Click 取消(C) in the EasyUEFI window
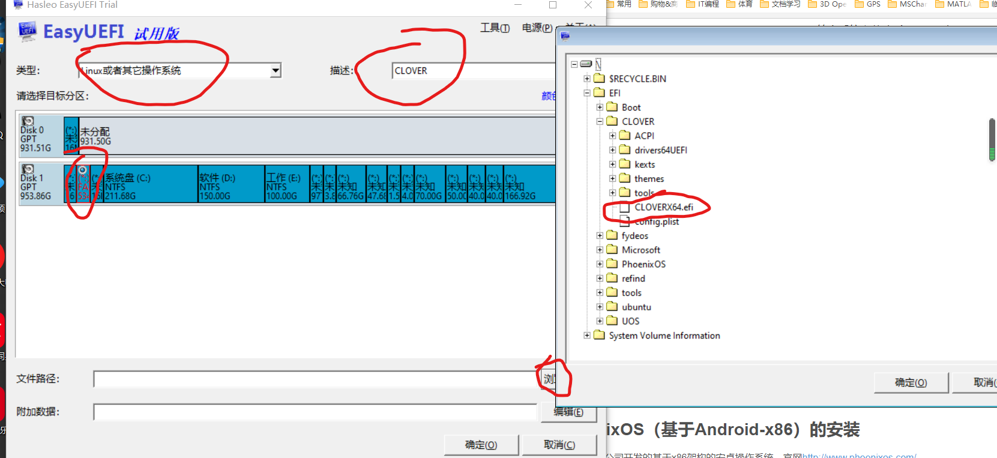Screen dimensions: 997x458 [559, 445]
